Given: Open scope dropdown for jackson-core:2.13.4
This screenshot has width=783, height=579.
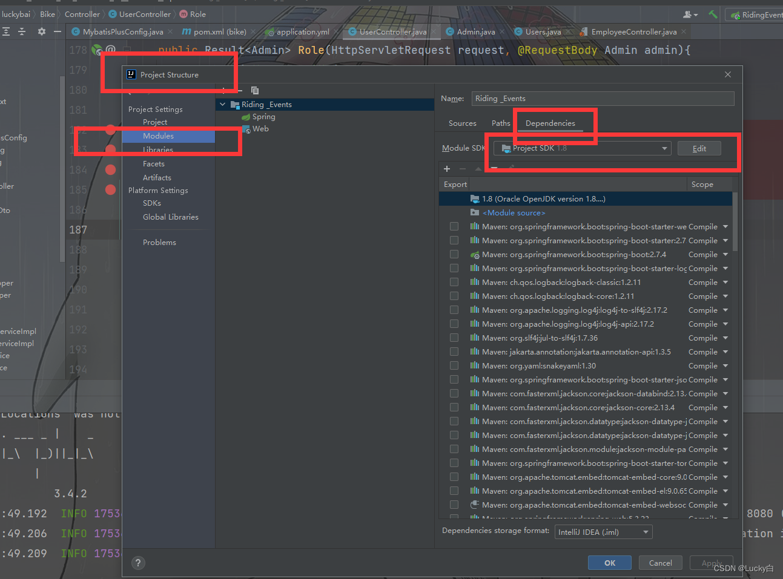Looking at the screenshot, I should (725, 408).
